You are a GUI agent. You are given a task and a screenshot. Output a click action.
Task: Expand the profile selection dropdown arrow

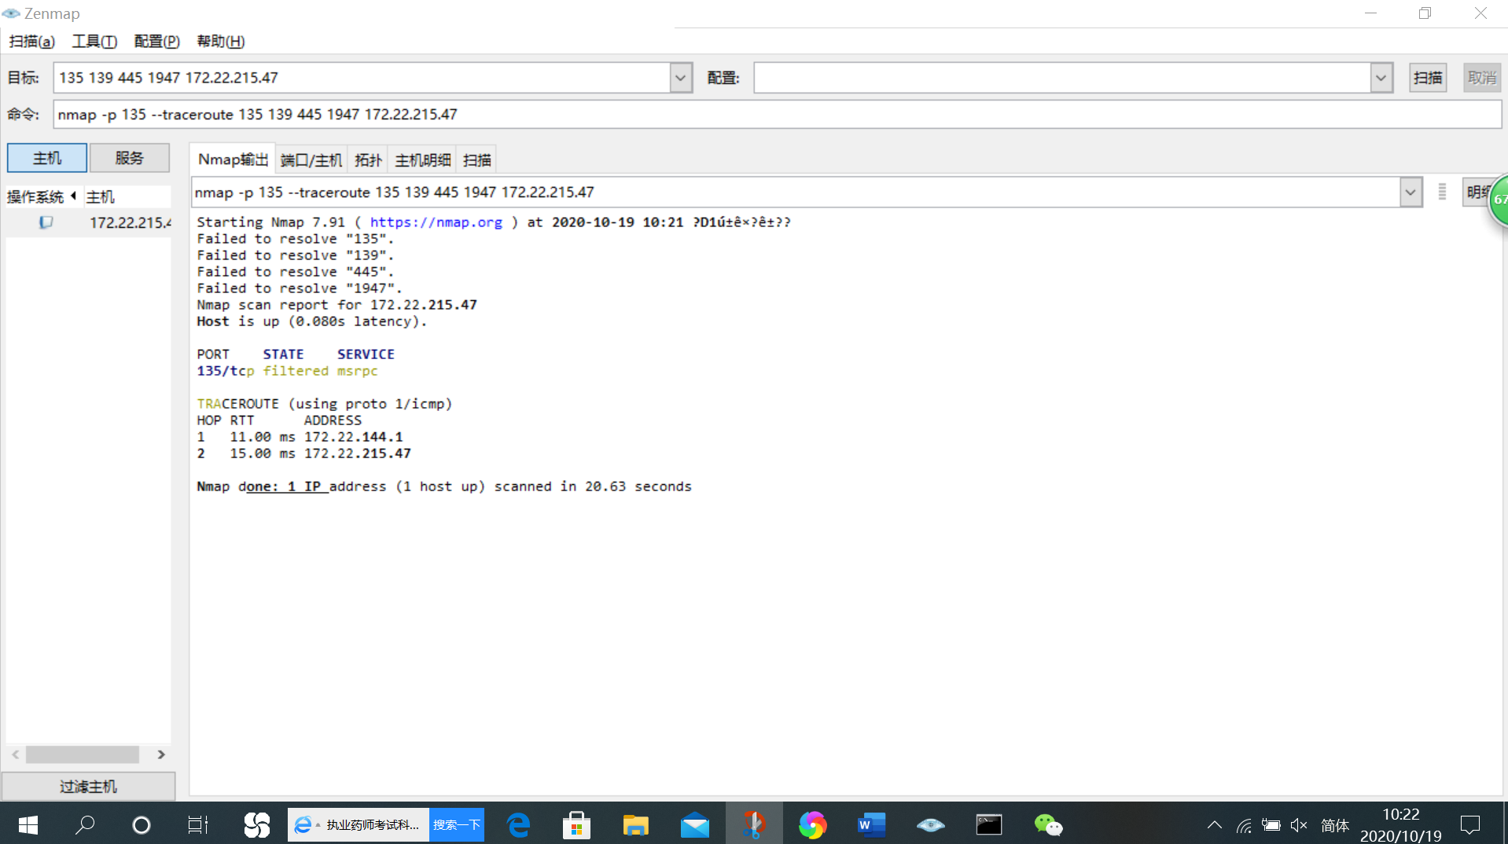[x=1381, y=78]
